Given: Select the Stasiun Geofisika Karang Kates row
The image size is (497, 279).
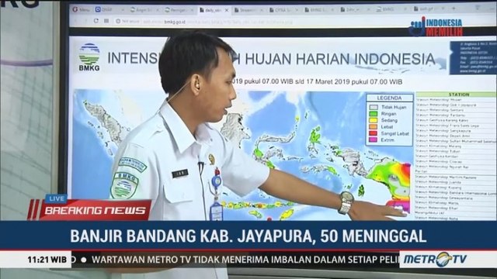Looking at the screenshot, I should pos(457,120).
